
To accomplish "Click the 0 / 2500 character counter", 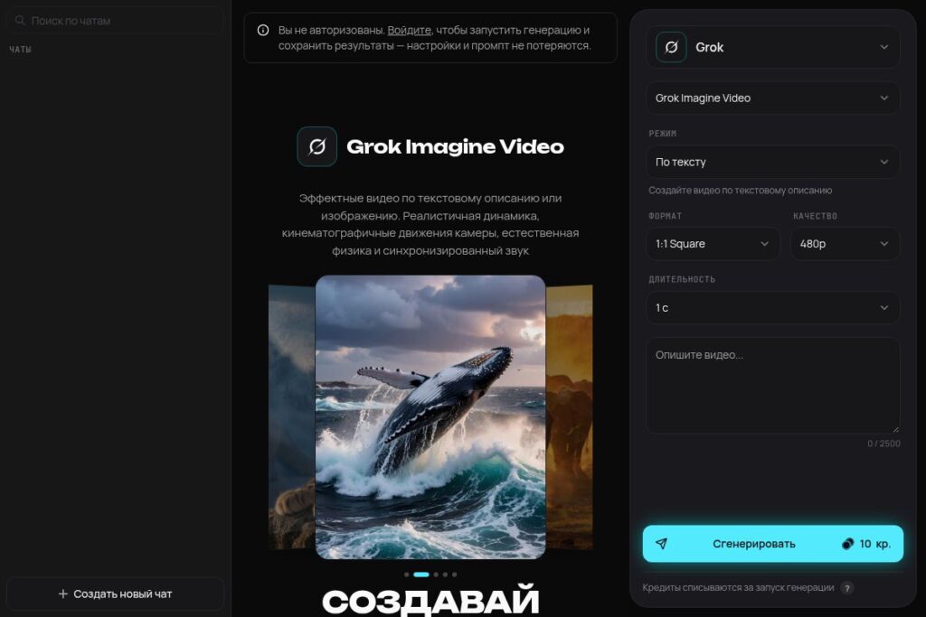I will tap(883, 444).
